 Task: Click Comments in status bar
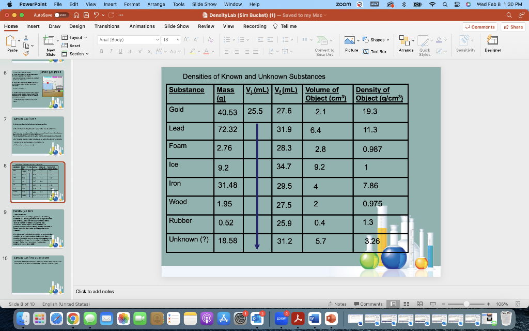tap(368, 304)
